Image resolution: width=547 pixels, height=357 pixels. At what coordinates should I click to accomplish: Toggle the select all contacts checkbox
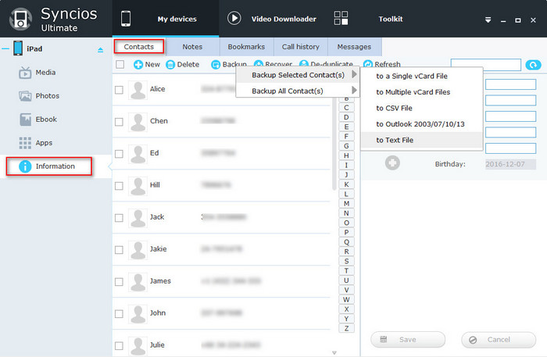pyautogui.click(x=120, y=64)
